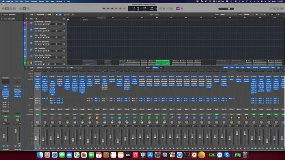
Task: Open Safari from the Dock
Action: click(x=54, y=155)
